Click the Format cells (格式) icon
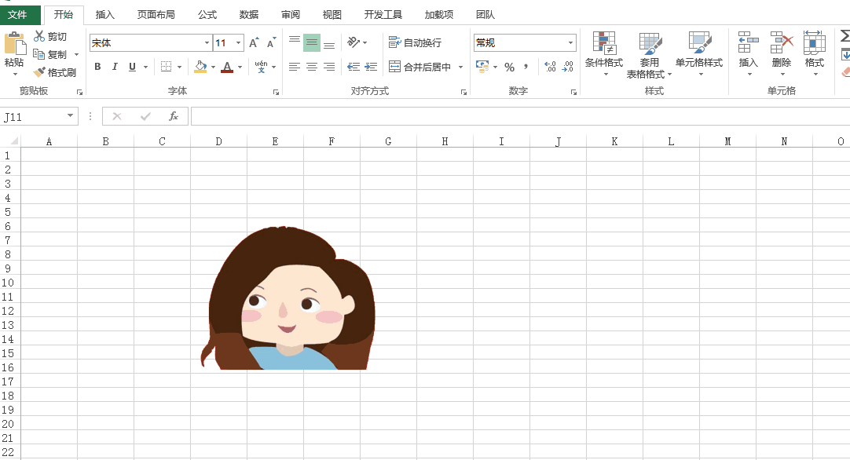 [814, 43]
